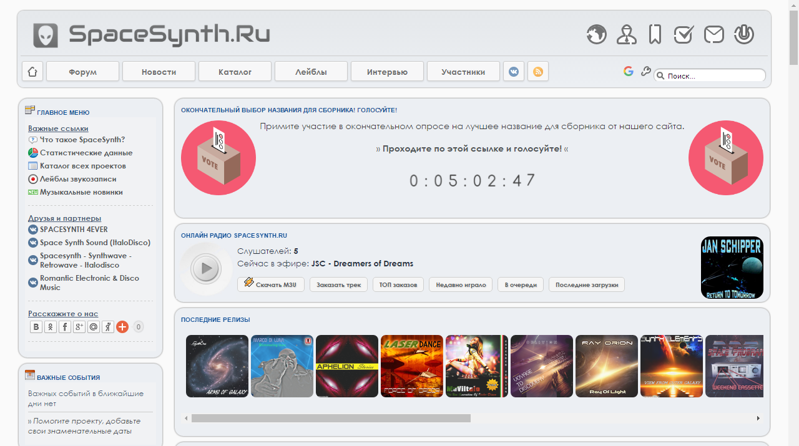Open Статистические данные link
This screenshot has height=446, width=799.
coord(86,153)
